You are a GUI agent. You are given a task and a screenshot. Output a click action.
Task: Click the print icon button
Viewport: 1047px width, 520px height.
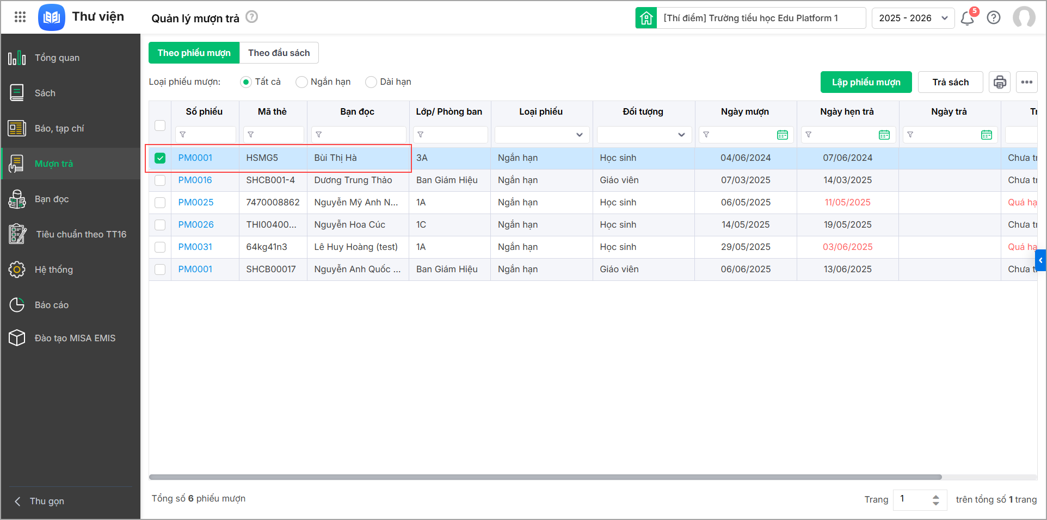click(x=999, y=82)
